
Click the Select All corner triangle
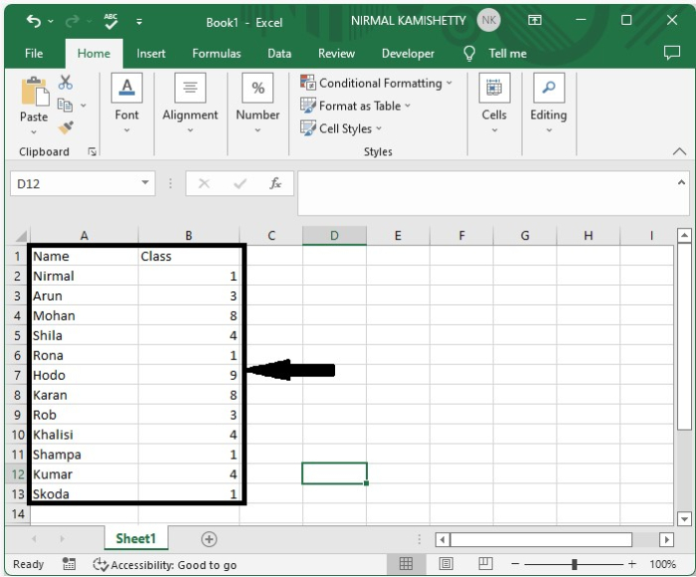tap(21, 236)
